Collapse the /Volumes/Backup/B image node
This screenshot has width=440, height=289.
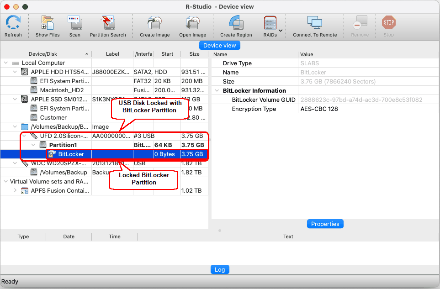pos(15,127)
